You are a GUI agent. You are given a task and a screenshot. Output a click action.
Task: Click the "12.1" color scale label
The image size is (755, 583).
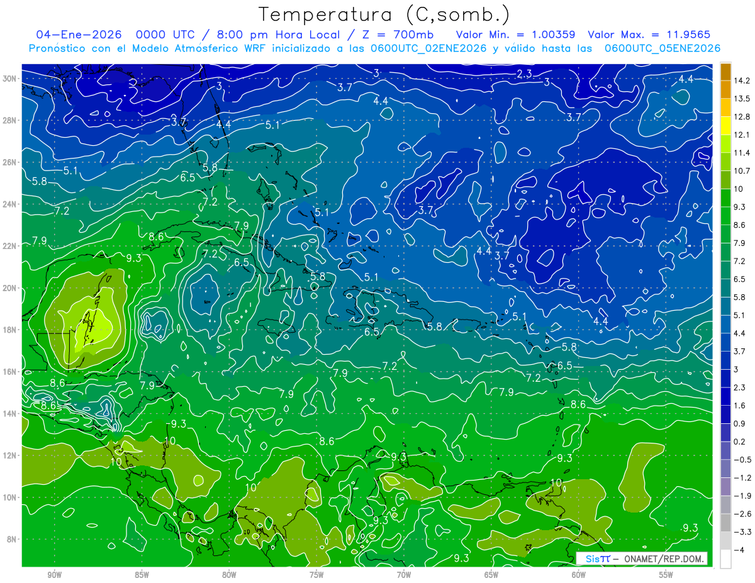point(742,135)
